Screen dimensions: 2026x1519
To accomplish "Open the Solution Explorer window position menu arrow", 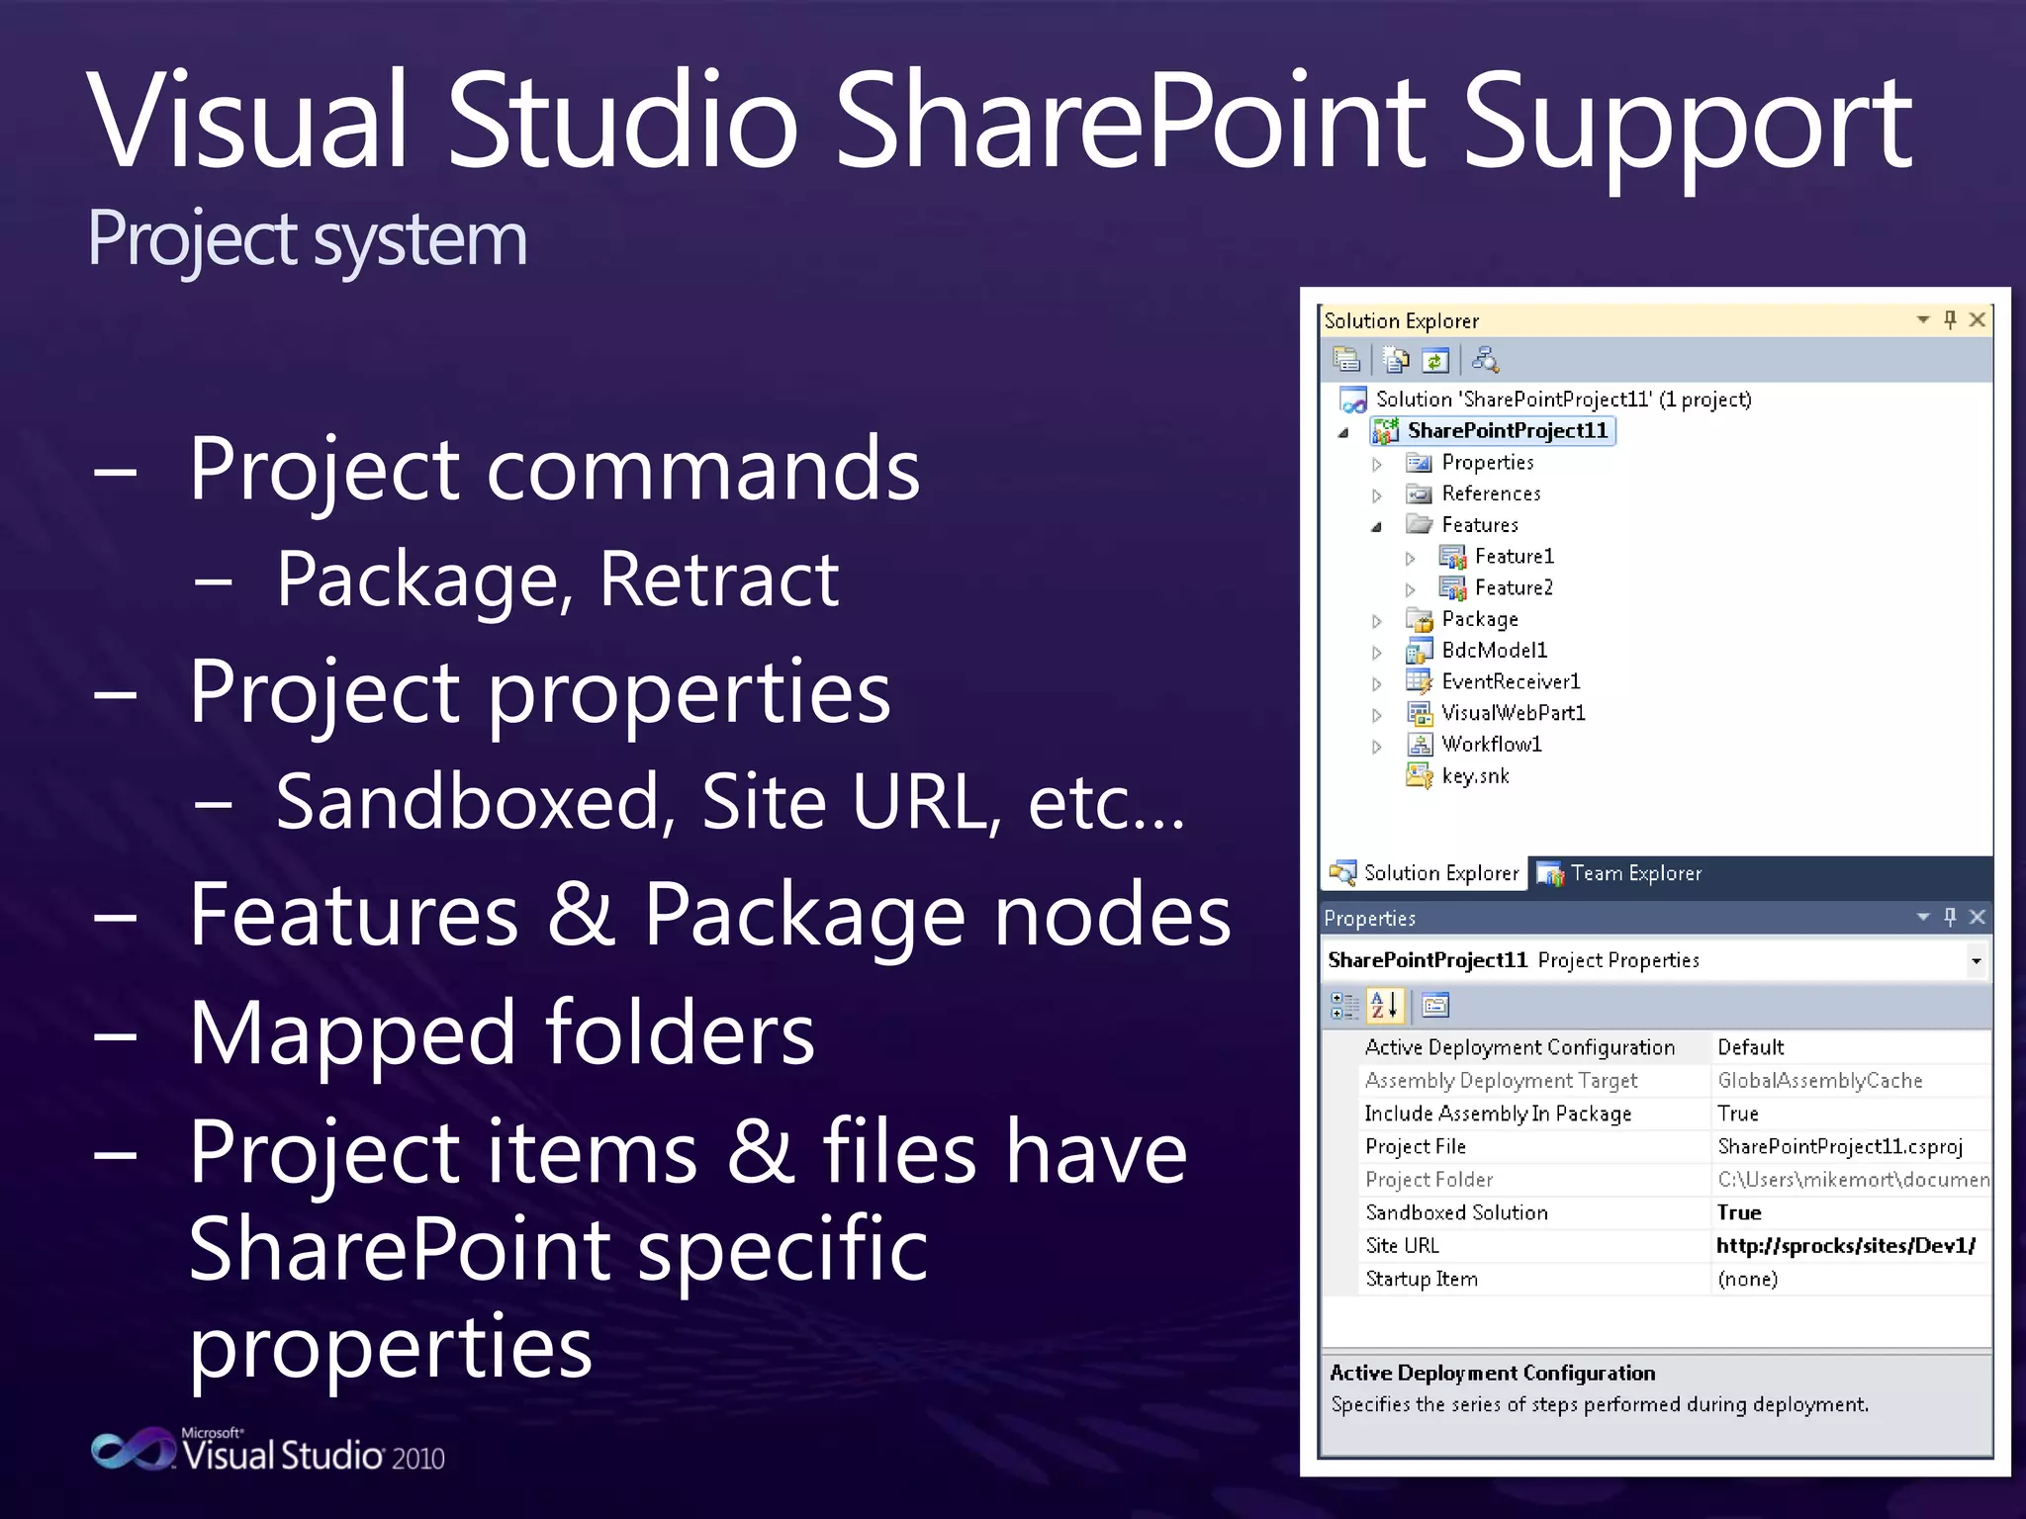I will pyautogui.click(x=1922, y=319).
